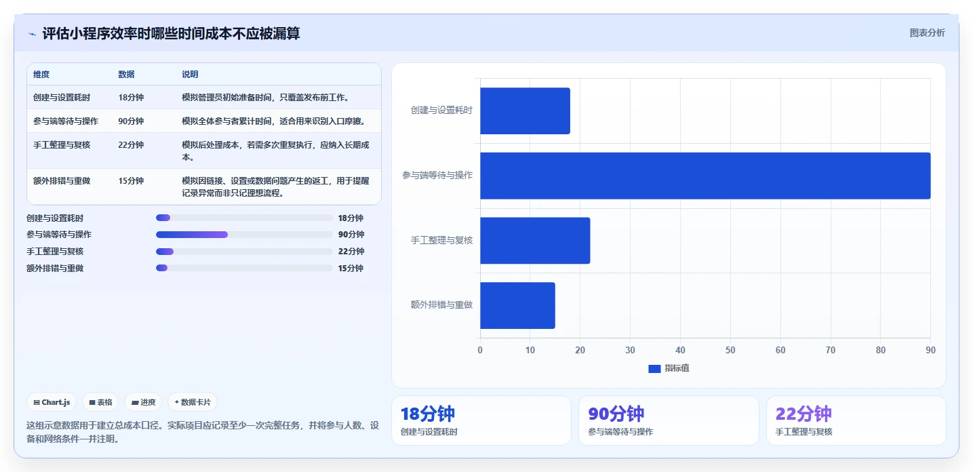The height and width of the screenshot is (472, 973).
Task: Click the small blue icon beside the title
Action: pos(32,34)
